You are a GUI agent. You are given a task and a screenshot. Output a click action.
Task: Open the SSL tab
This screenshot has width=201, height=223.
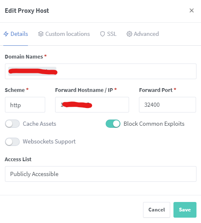pos(108,34)
